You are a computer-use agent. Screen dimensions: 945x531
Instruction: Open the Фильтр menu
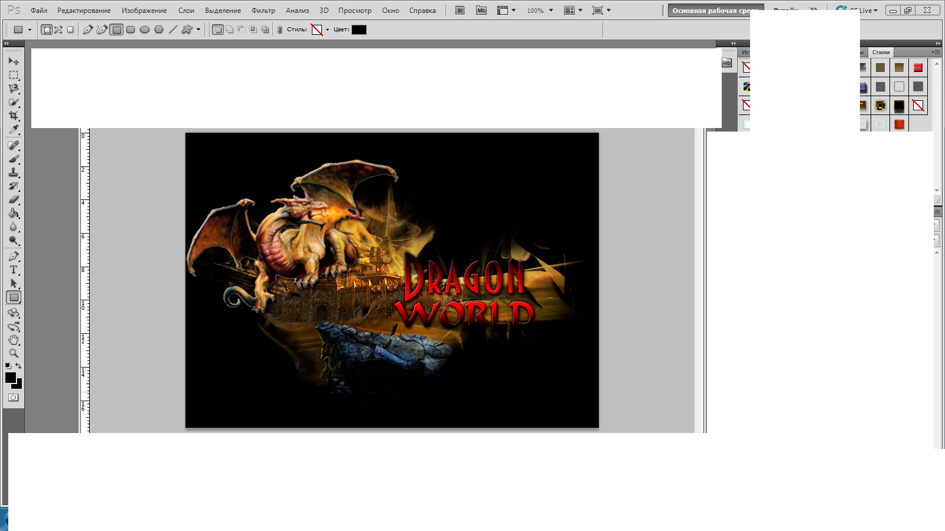point(263,11)
